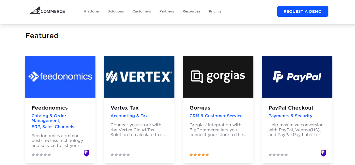The width and height of the screenshot is (355, 165).
Task: Click the purple badge on PayPal Checkout card
Action: (x=323, y=153)
